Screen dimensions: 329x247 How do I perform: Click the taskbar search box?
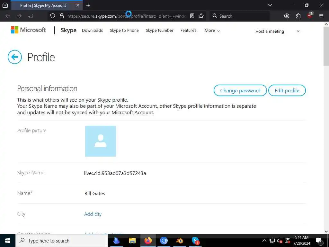pyautogui.click(x=62, y=241)
